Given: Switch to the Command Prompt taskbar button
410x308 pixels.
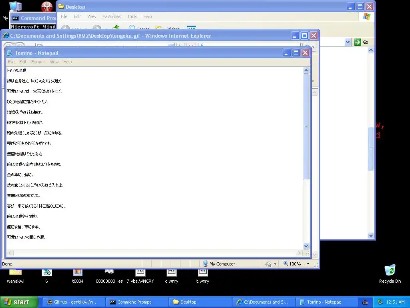Looking at the screenshot, I should [x=137, y=302].
